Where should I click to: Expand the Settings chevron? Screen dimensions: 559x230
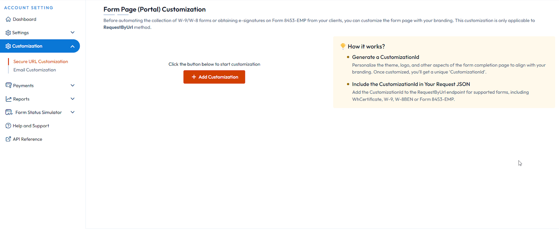[73, 32]
